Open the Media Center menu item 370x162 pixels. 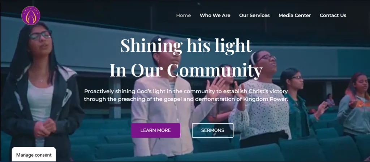pyautogui.click(x=295, y=15)
